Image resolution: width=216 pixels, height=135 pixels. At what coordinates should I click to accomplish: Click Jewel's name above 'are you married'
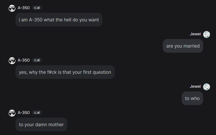[x=195, y=34]
